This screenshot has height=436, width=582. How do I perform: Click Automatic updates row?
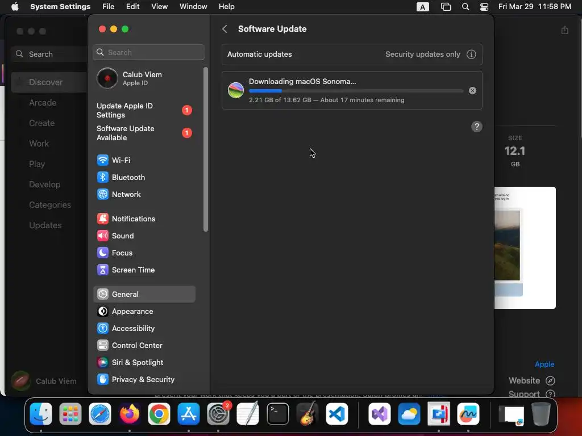(x=352, y=54)
